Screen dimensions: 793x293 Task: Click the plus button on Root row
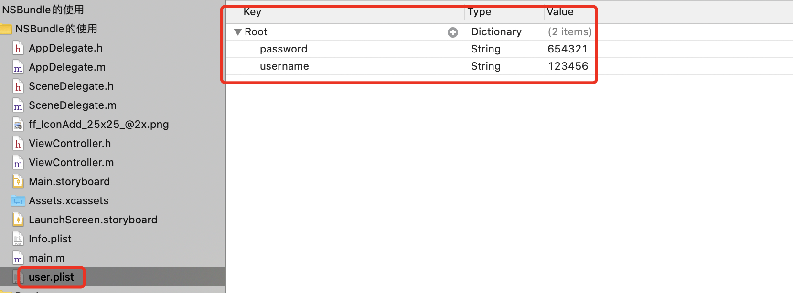453,32
